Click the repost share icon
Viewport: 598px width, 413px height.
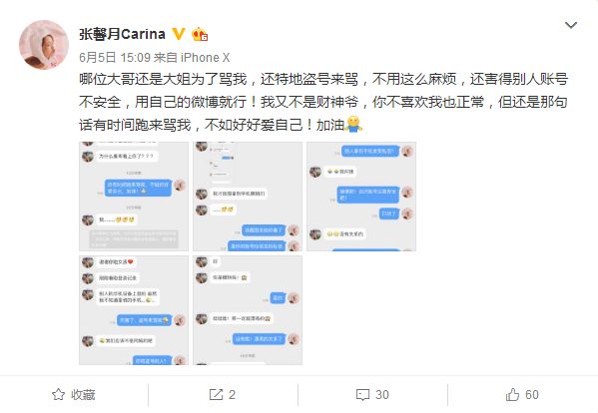click(216, 394)
